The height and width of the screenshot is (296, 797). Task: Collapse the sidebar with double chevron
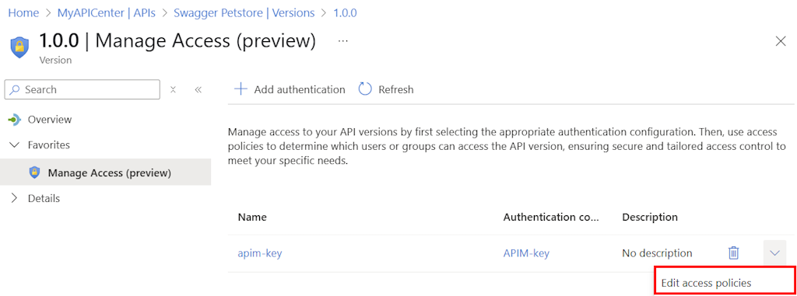[198, 89]
